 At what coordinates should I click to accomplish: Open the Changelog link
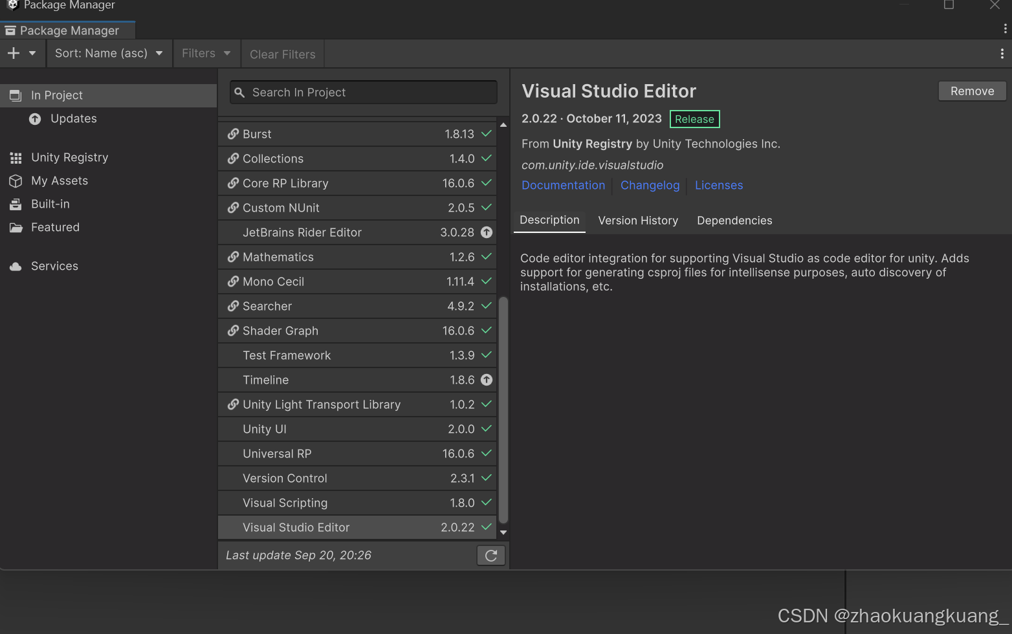click(650, 185)
